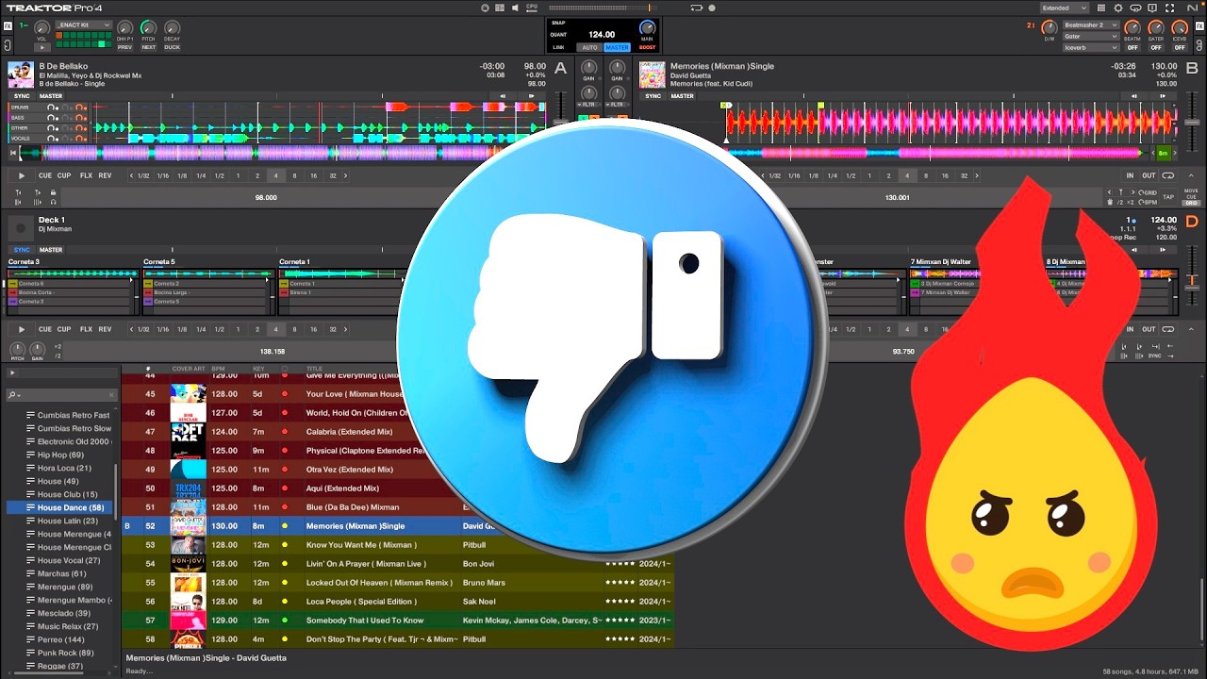This screenshot has height=679, width=1207.
Task: Play preview in browser sidebar player
Action: [x=12, y=373]
